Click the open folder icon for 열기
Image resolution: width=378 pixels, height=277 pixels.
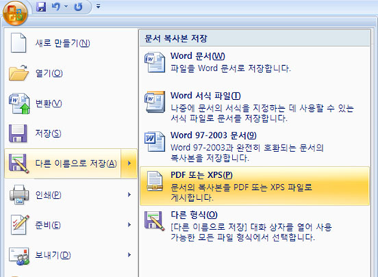point(19,73)
